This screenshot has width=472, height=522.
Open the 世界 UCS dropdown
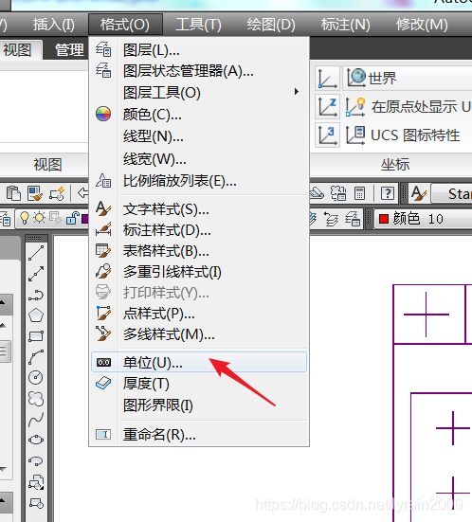407,79
